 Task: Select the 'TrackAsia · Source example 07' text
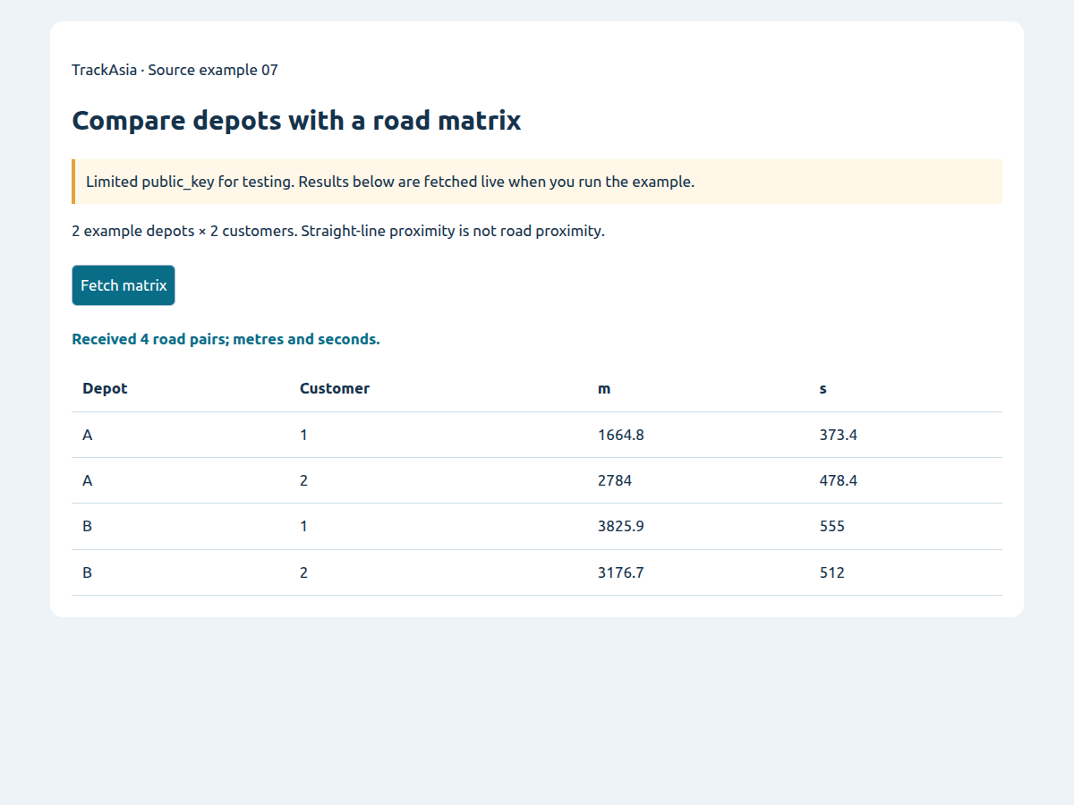point(175,70)
